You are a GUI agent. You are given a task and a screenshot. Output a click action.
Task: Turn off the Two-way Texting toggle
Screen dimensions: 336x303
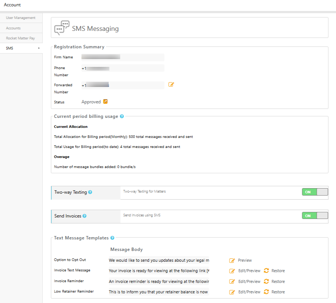coord(315,192)
